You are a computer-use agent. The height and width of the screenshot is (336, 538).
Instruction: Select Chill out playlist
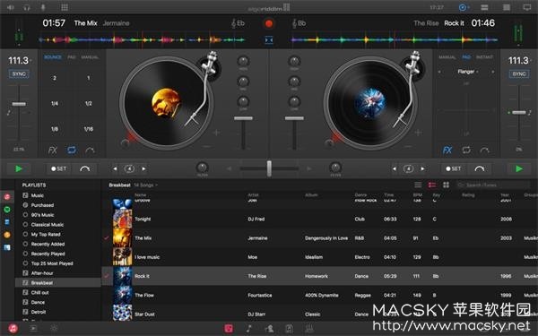click(x=39, y=293)
